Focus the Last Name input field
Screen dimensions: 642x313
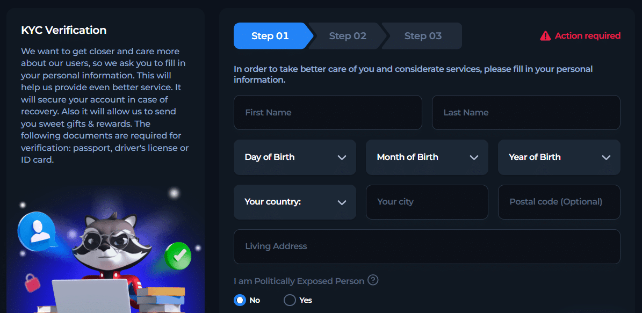pos(525,112)
